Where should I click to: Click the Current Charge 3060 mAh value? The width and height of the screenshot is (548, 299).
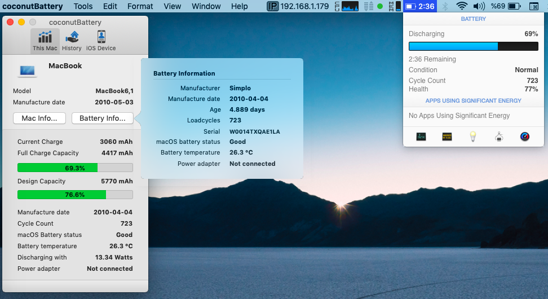pyautogui.click(x=116, y=142)
